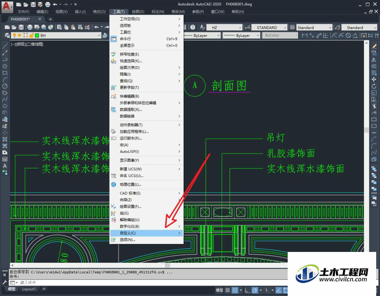The width and height of the screenshot is (380, 296).
Task: Click in the command line input field
Action: (x=148, y=282)
